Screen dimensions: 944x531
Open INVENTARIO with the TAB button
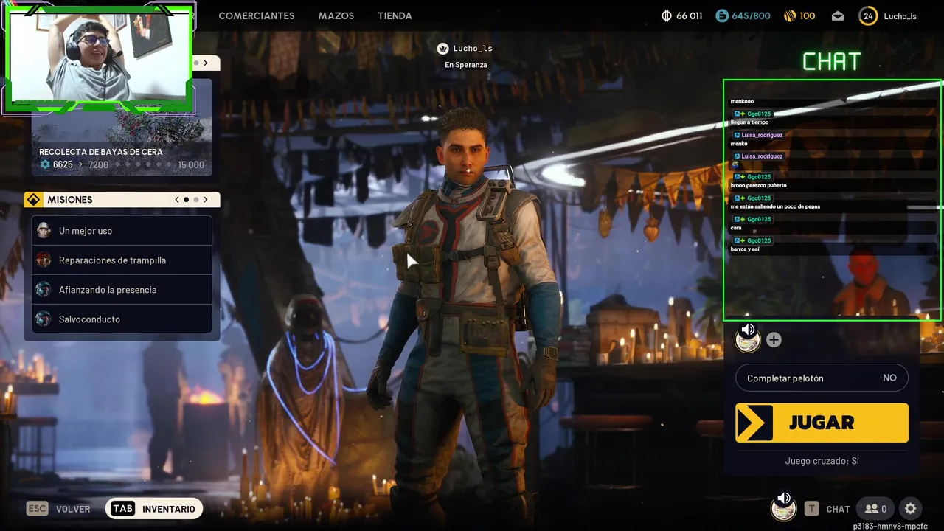154,509
